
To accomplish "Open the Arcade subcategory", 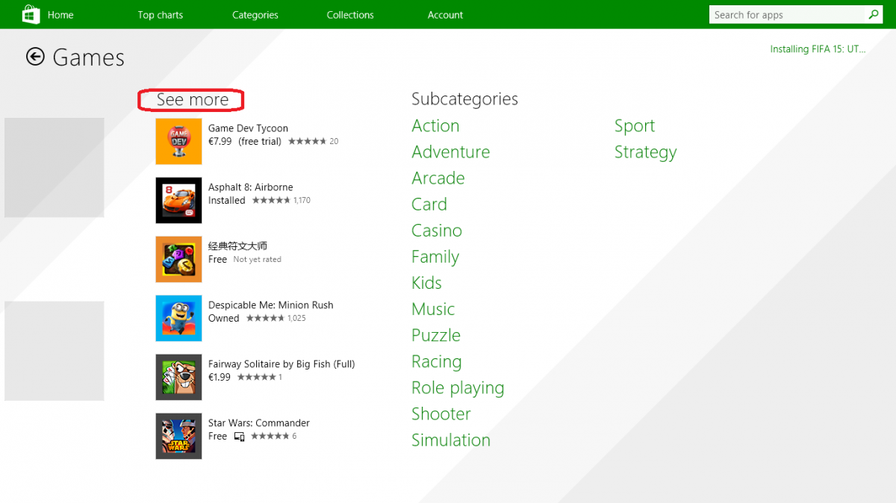I will click(438, 178).
